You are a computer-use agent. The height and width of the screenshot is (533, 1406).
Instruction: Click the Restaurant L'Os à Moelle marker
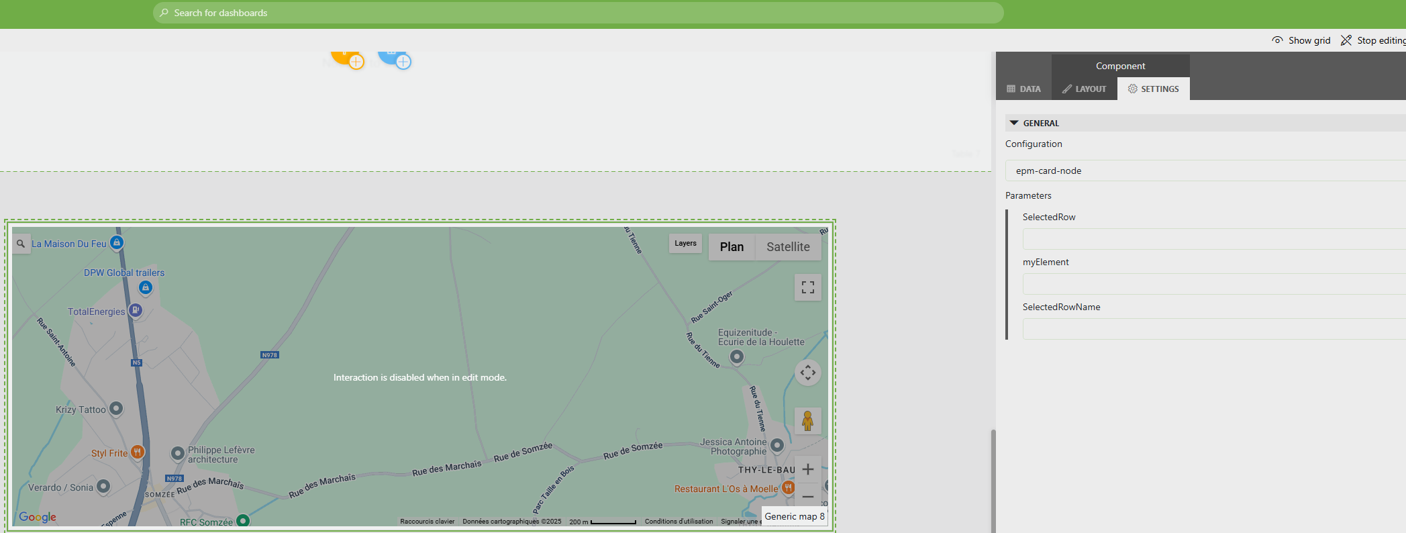point(789,487)
